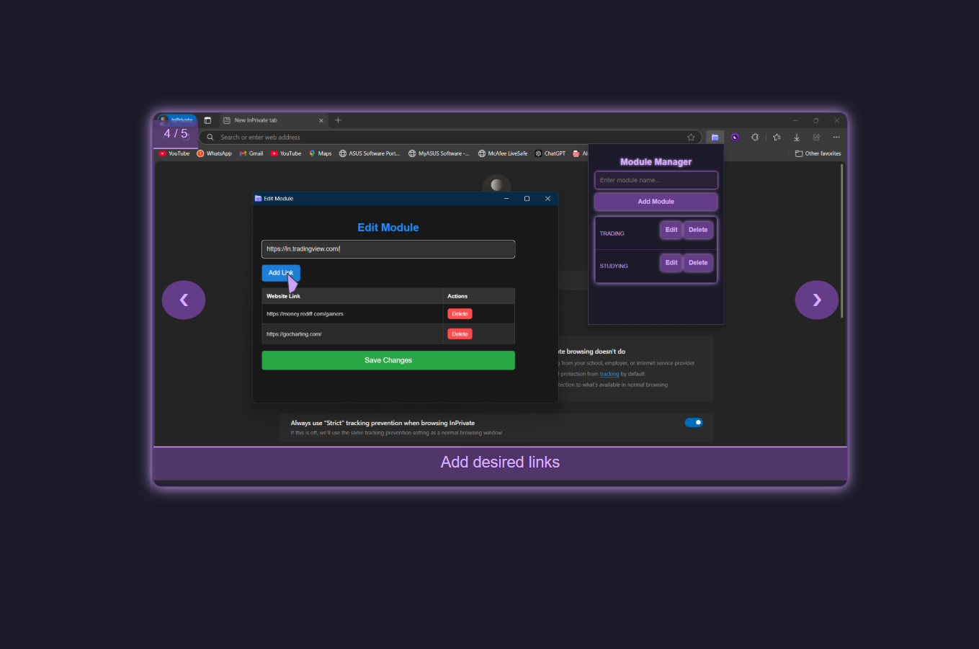Open the WhatsApp bookmark
The image size is (979, 649).
(214, 153)
